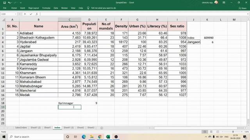Open the View ribbon tab
This screenshot has height=140, width=250.
[x=73, y=8]
